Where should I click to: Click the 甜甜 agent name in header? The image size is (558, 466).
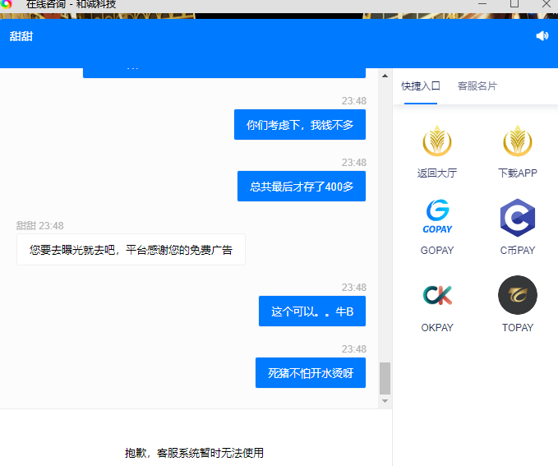coord(21,36)
